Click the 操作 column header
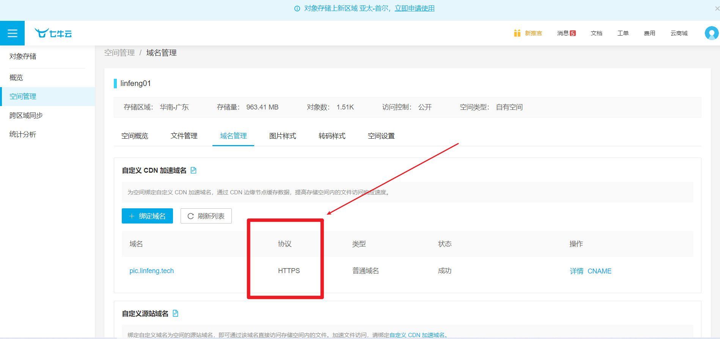The width and height of the screenshot is (720, 339). pyautogui.click(x=576, y=244)
